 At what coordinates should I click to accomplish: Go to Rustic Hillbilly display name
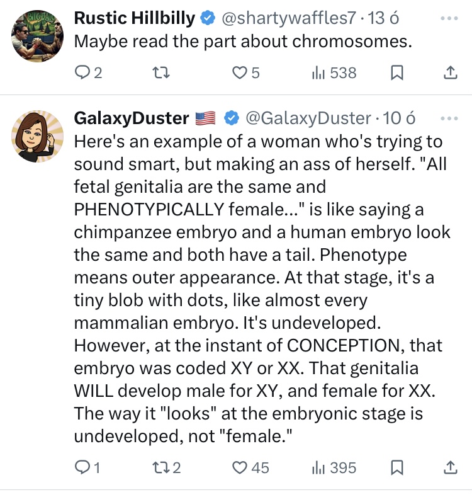tap(135, 19)
